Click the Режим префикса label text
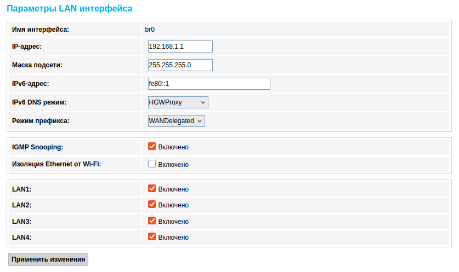Viewport: 459px width, 272px height. click(41, 121)
